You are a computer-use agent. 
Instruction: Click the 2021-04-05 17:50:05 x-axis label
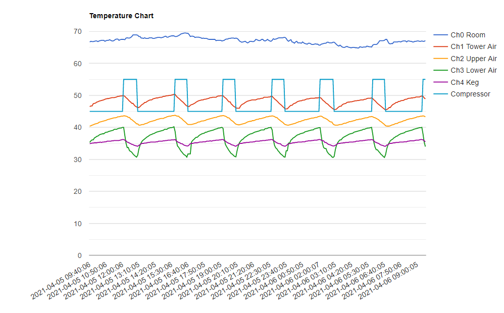pyautogui.click(x=176, y=281)
